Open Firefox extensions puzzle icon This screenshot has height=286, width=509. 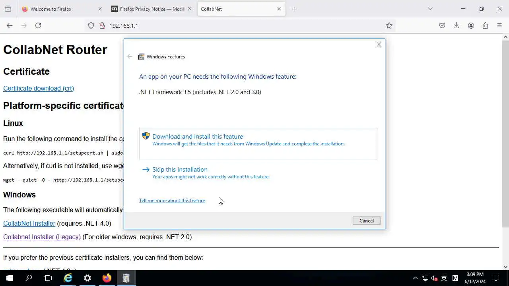coord(485,25)
